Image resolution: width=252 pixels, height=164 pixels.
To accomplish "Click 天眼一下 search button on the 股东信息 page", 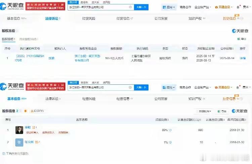I will coord(141,87).
